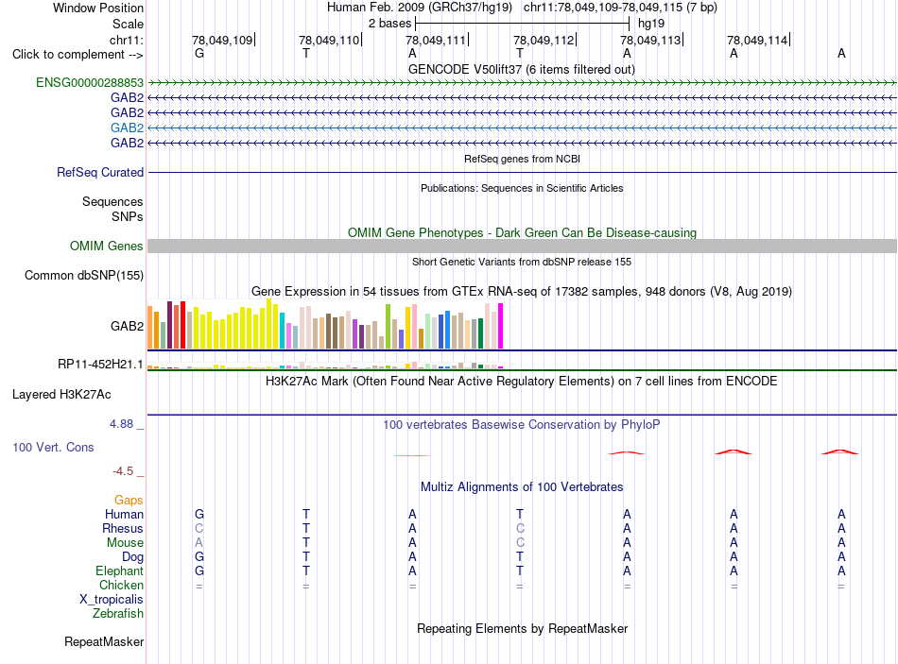Click position label 78,049,111
The height and width of the screenshot is (664, 898).
[436, 40]
